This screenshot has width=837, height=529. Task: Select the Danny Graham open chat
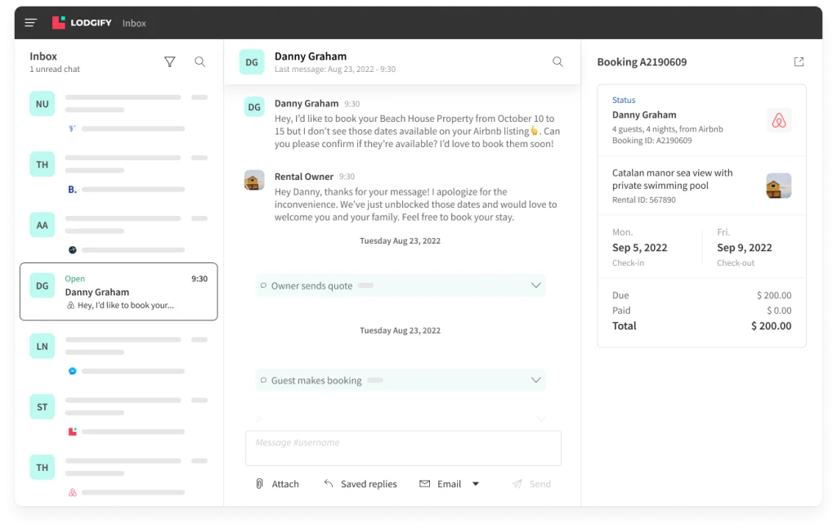point(119,292)
